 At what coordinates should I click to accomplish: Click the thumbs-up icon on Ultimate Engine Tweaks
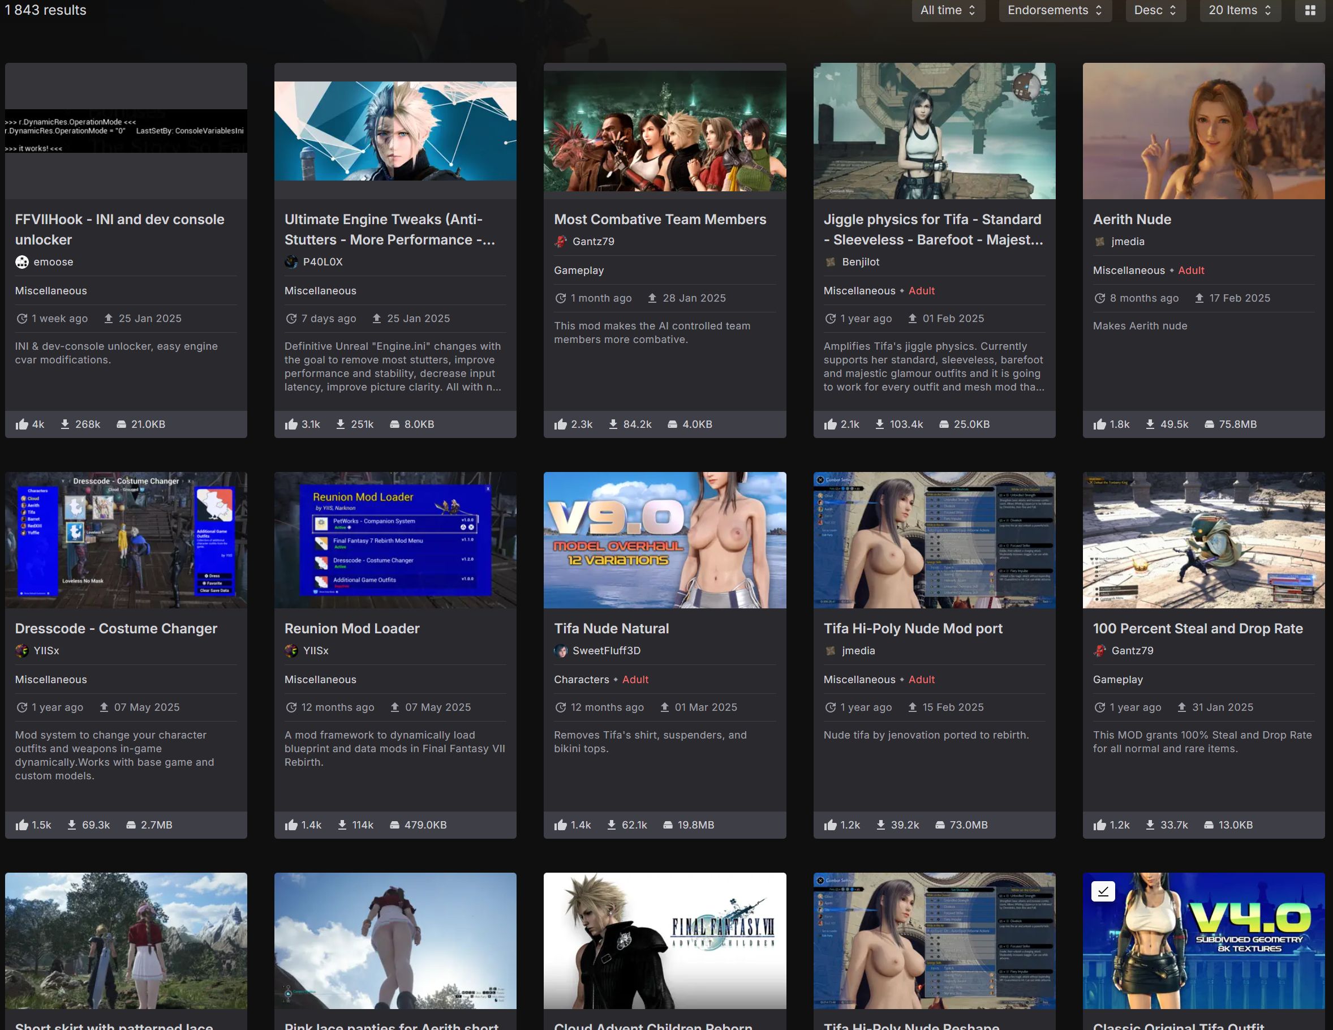pos(291,424)
